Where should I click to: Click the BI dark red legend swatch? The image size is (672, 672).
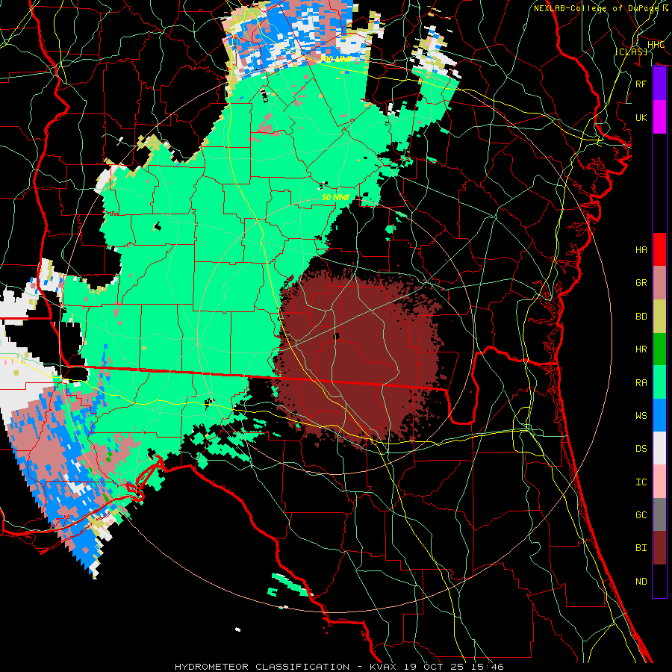pyautogui.click(x=659, y=548)
